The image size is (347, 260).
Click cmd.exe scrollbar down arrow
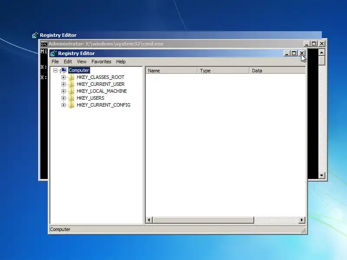pos(321,175)
